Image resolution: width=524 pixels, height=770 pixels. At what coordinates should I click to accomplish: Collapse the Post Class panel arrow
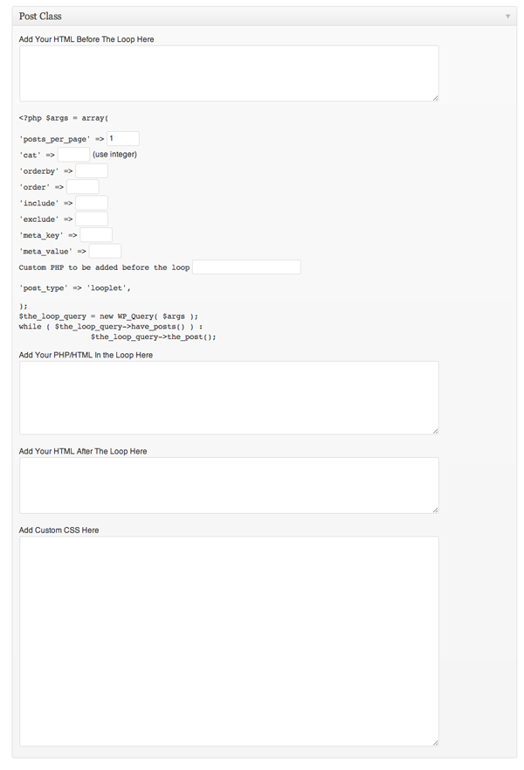(x=507, y=17)
